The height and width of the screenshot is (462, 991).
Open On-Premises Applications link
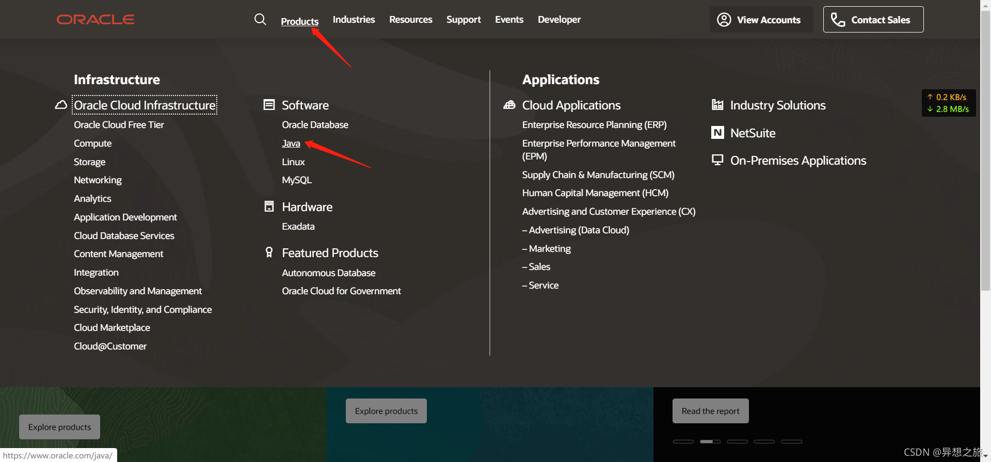798,161
